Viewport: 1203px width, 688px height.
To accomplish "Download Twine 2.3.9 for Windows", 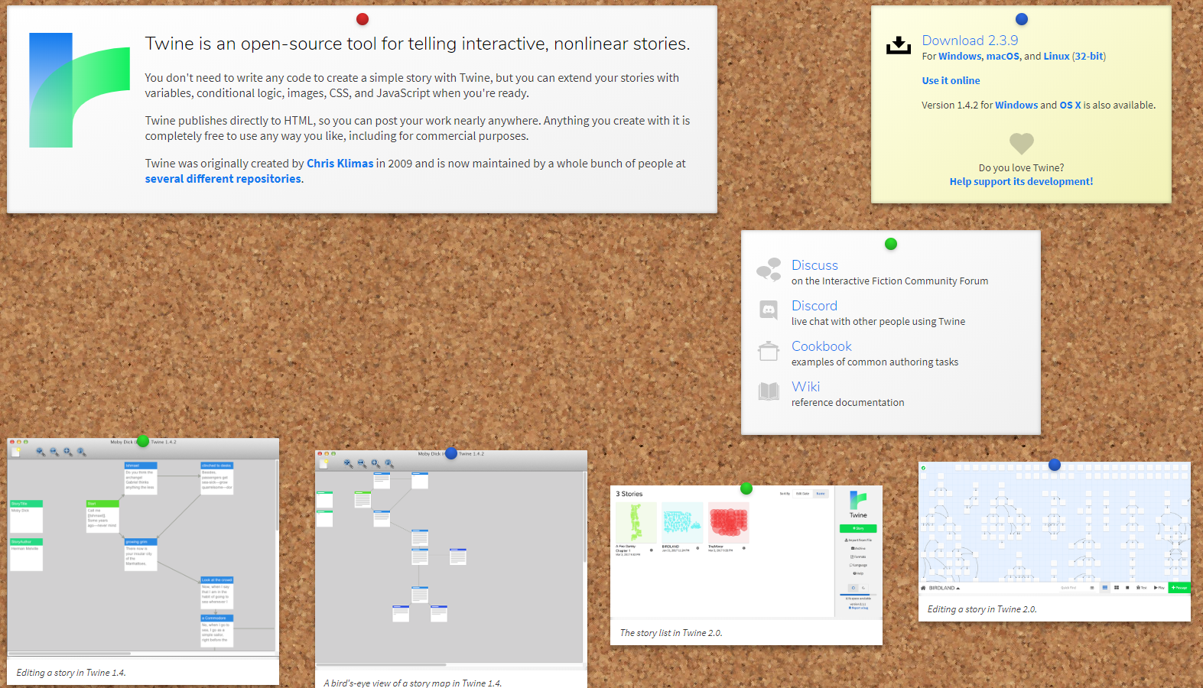I will coord(960,57).
